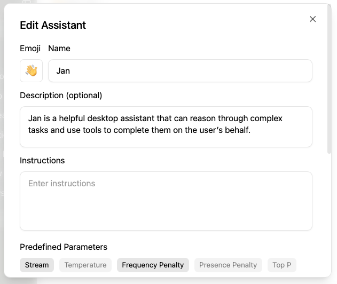The image size is (337, 284).
Task: Open the waving hand emoji picker
Action: (x=31, y=71)
